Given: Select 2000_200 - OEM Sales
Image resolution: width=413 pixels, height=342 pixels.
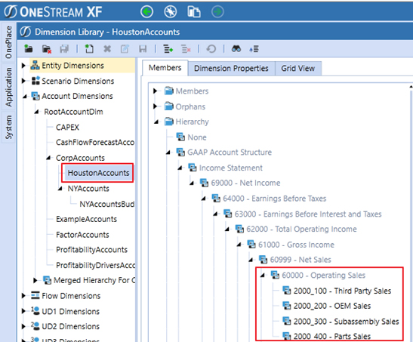Looking at the screenshot, I should tap(332, 306).
